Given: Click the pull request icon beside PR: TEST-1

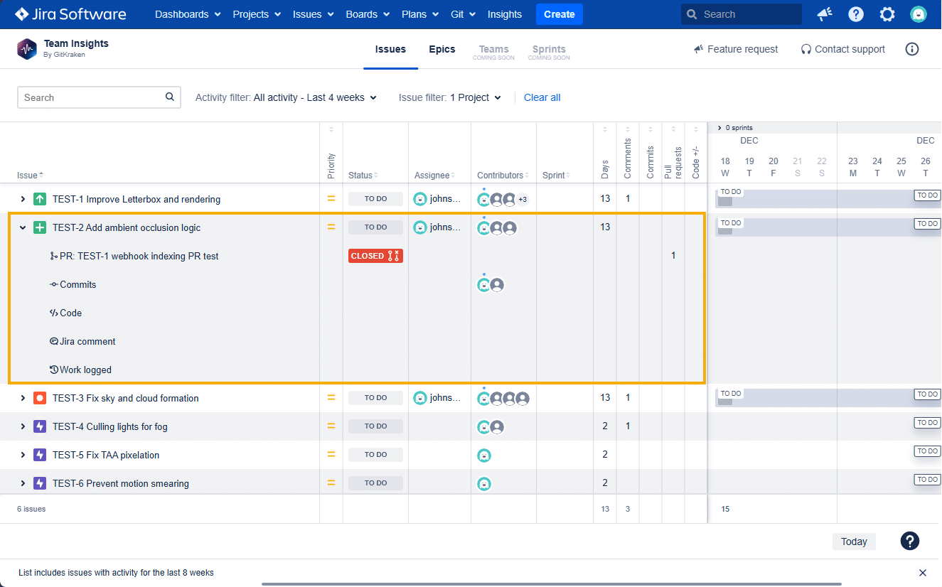Looking at the screenshot, I should 54,256.
